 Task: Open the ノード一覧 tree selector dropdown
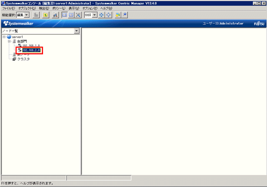coord(77,31)
